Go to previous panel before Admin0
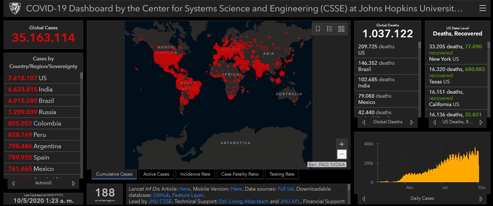The image size is (493, 206). point(14,183)
